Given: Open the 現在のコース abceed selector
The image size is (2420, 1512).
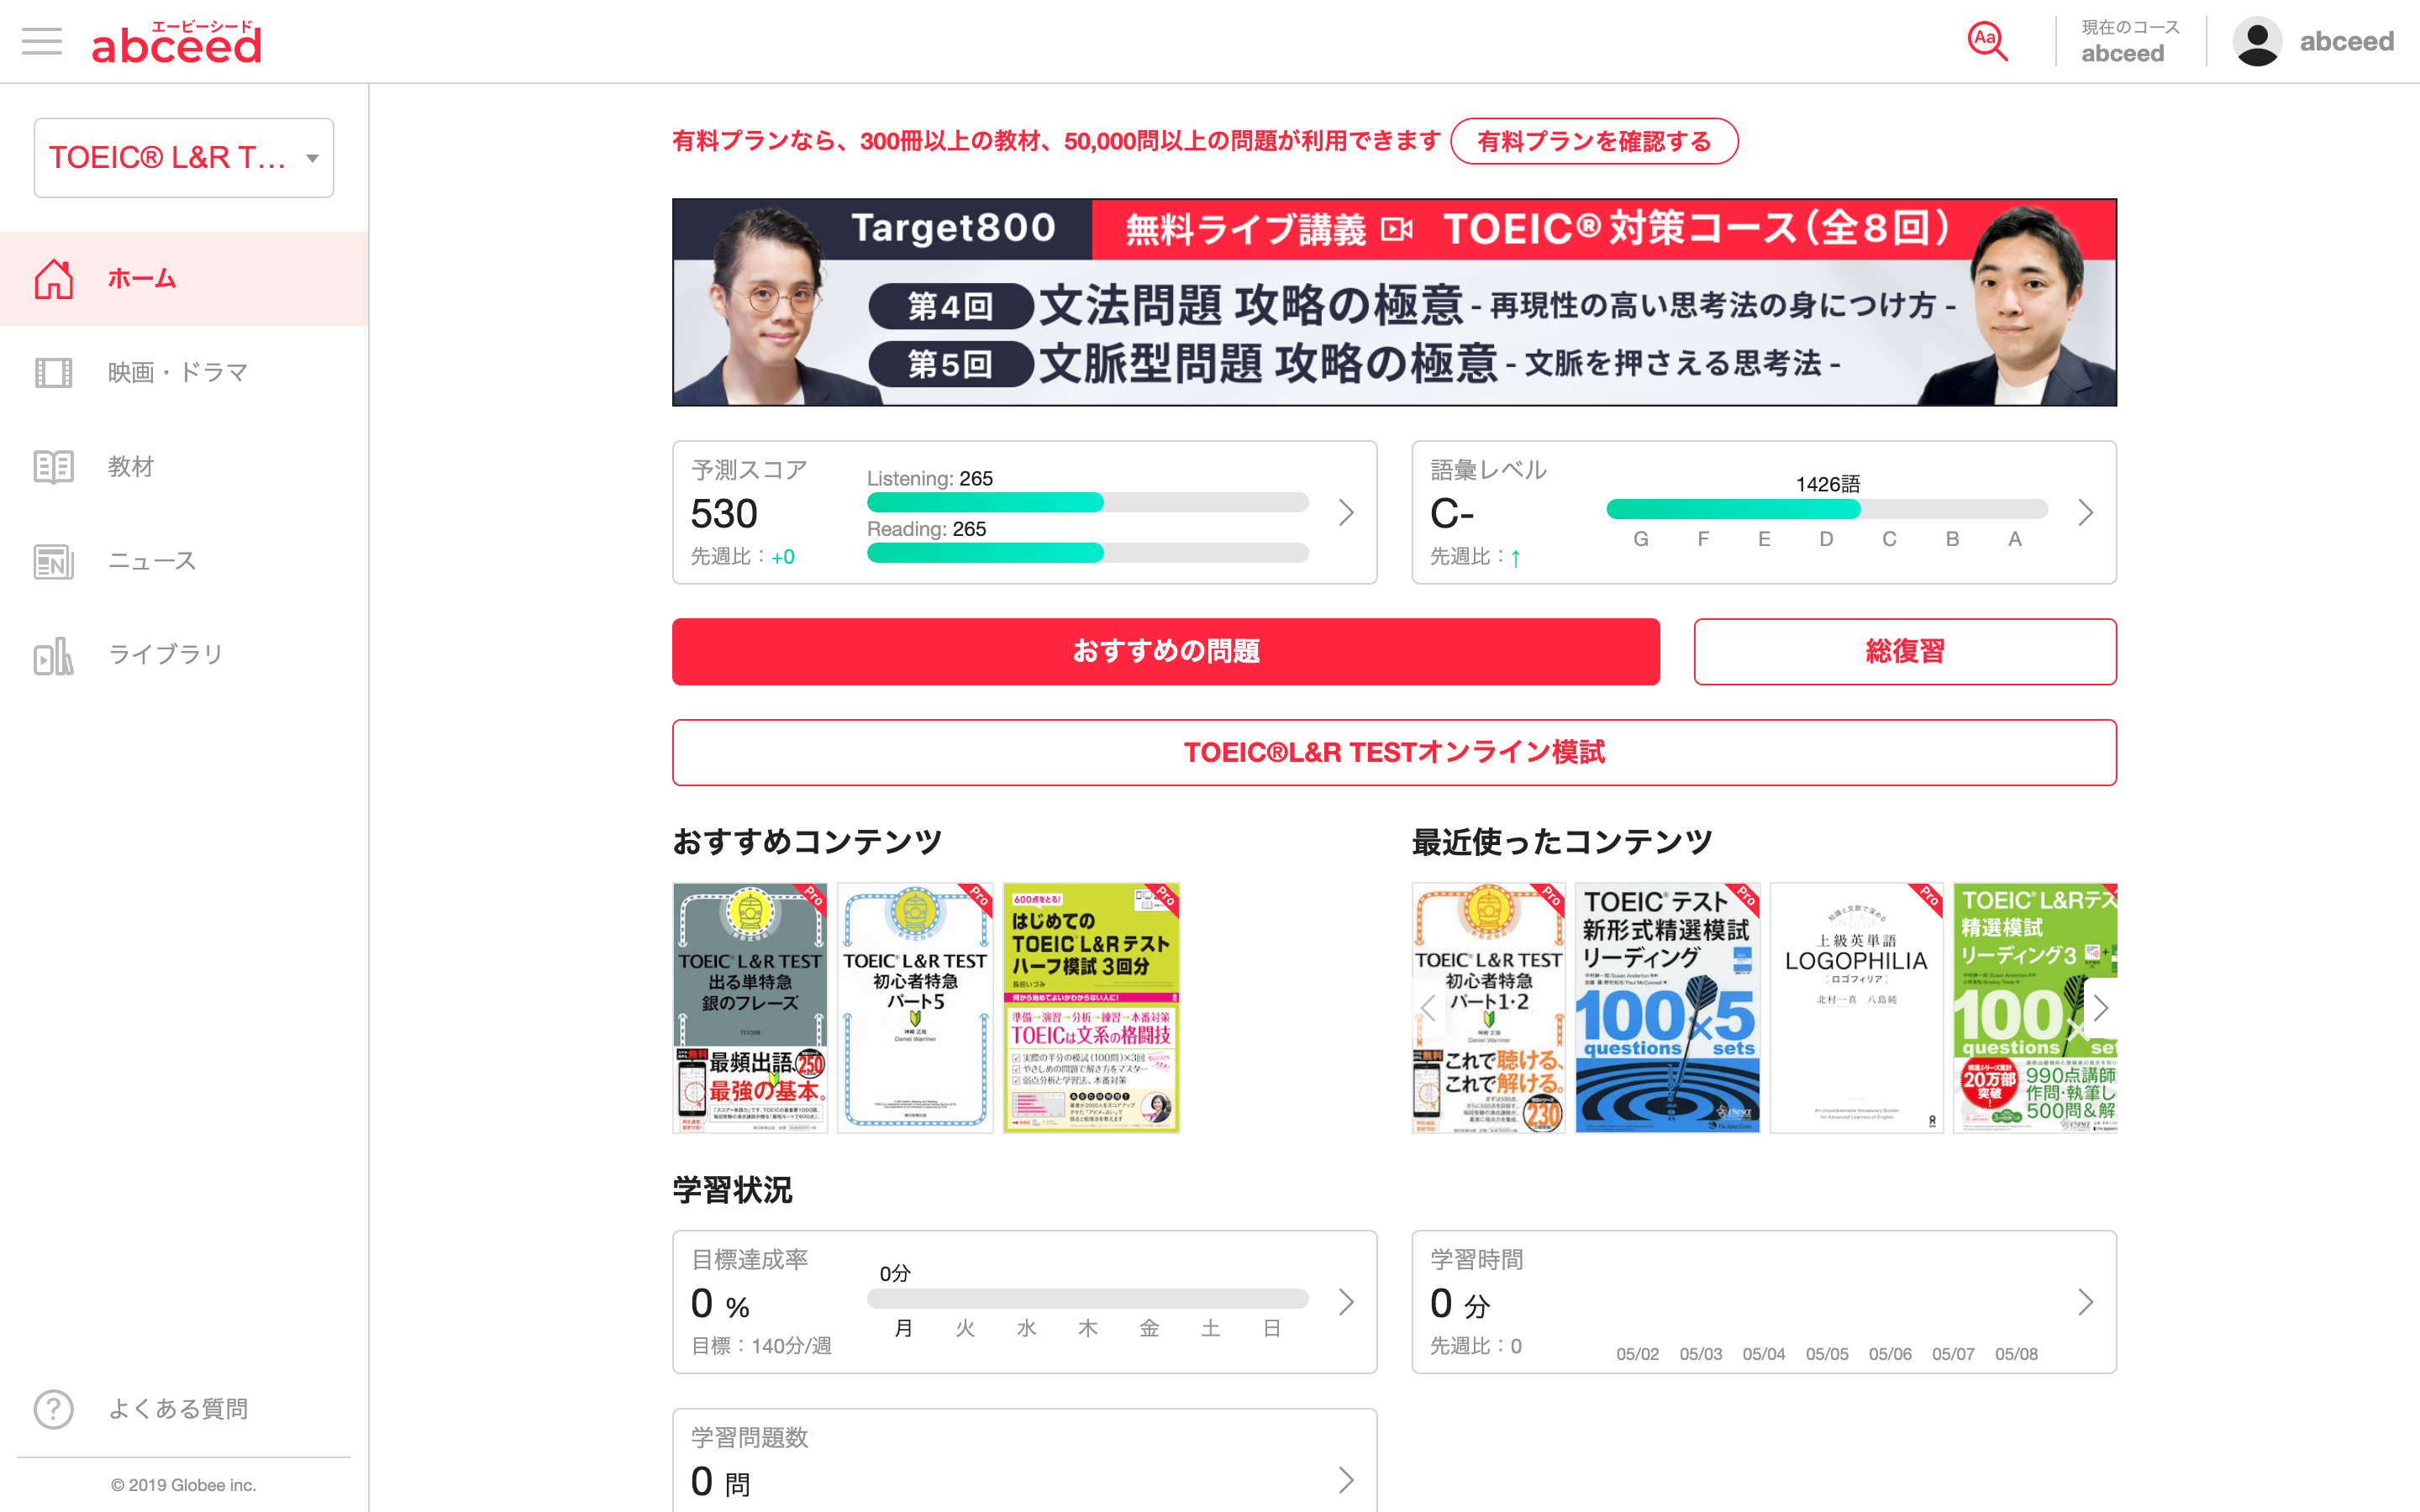Looking at the screenshot, I should (2130, 42).
